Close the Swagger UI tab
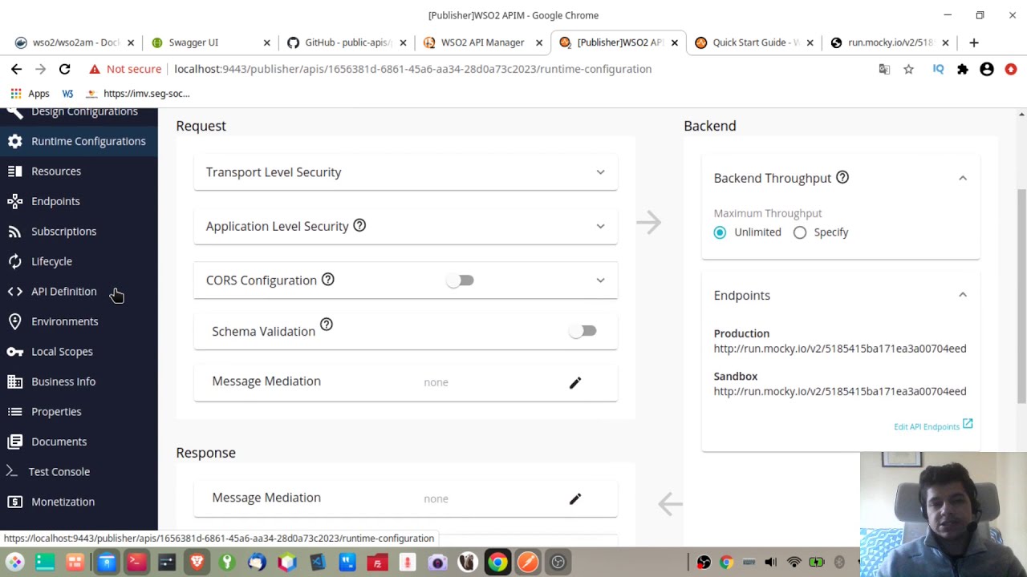Image resolution: width=1027 pixels, height=577 pixels. pos(267,42)
